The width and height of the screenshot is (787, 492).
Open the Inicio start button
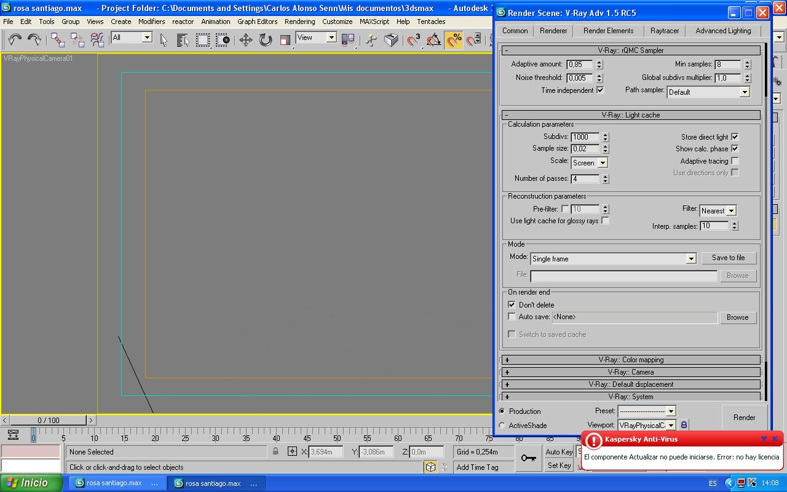[31, 483]
